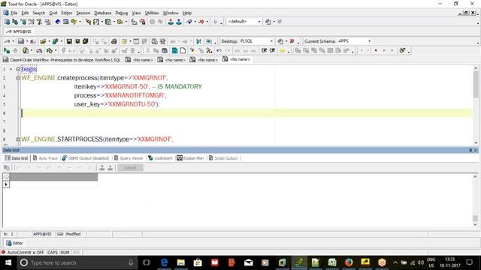
Task: Click the Data Grid commit person icon
Action: tap(102, 168)
